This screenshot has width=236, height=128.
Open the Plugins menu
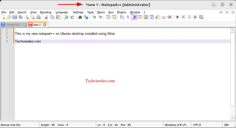(x=122, y=12)
